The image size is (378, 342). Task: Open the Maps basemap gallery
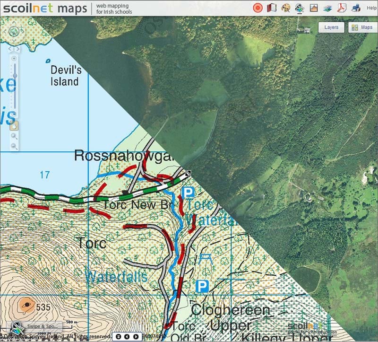pos(362,27)
